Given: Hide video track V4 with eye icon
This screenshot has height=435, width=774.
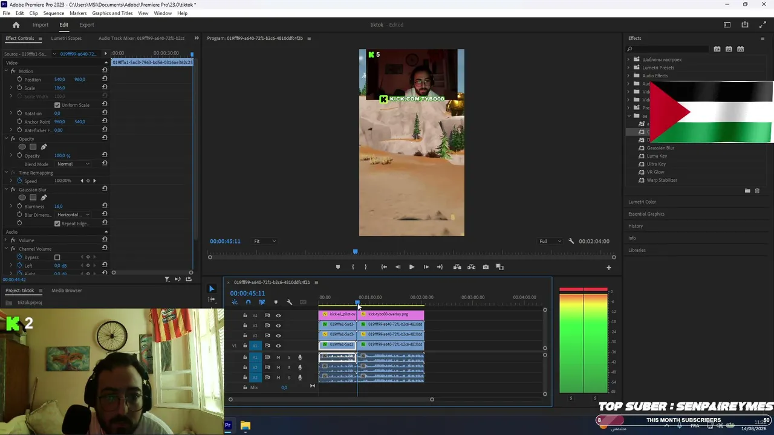Looking at the screenshot, I should click(x=278, y=315).
